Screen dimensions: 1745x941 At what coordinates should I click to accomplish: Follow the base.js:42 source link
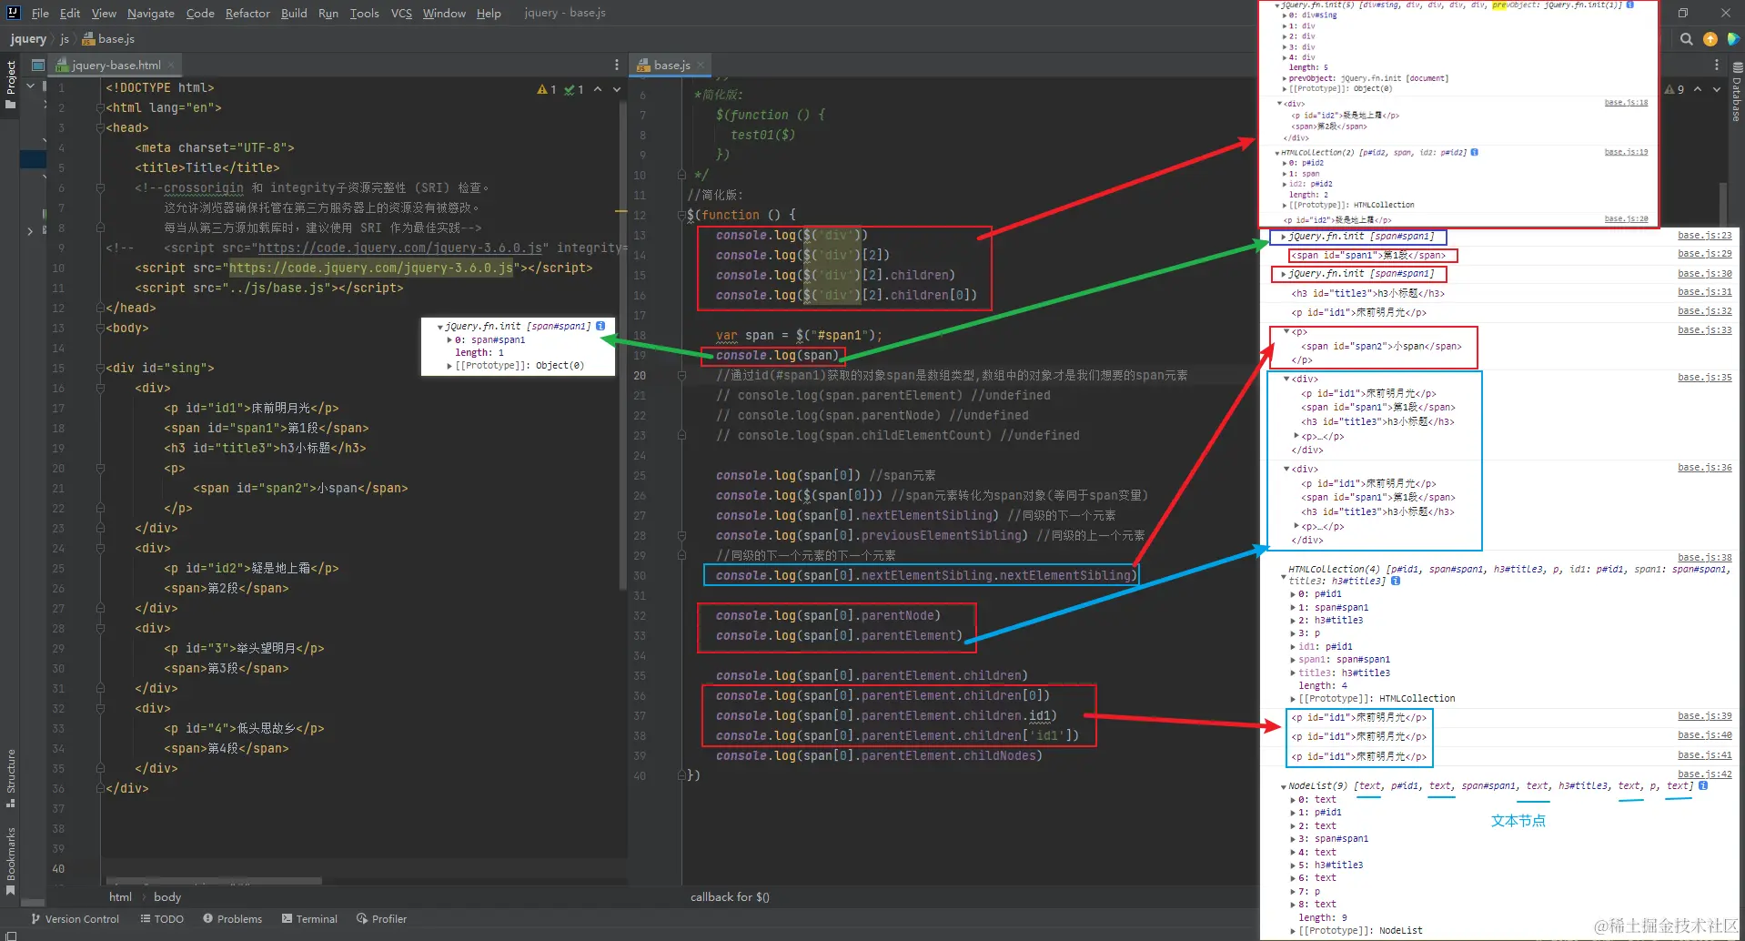point(1704,774)
